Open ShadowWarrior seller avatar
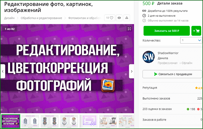203x129 pixels. pos(148,57)
